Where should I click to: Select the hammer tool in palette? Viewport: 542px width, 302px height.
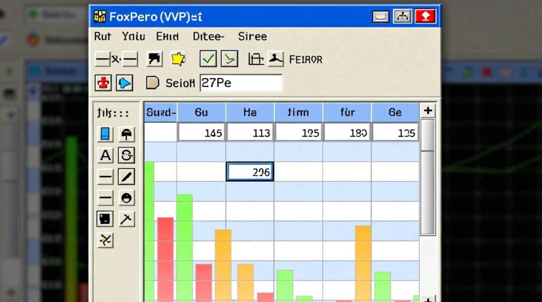(x=126, y=219)
